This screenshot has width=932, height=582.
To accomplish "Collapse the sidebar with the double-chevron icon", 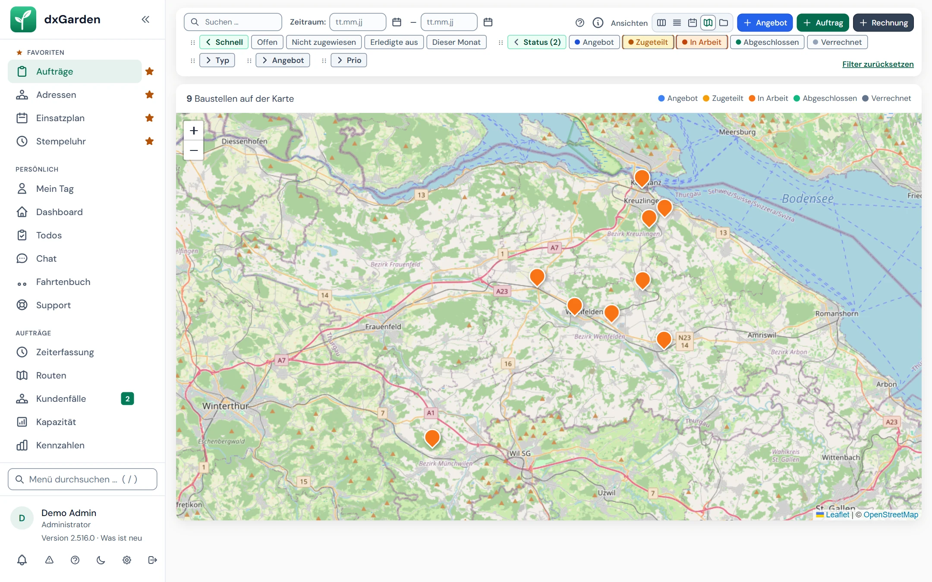I will 145,19.
